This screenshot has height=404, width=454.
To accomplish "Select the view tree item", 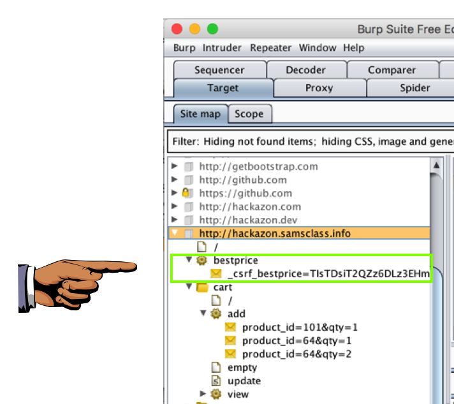I will 238,394.
